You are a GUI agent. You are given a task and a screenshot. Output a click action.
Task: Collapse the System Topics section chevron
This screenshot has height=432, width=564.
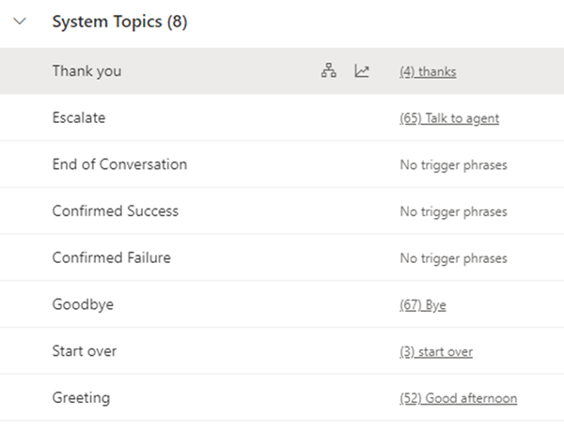tap(20, 23)
